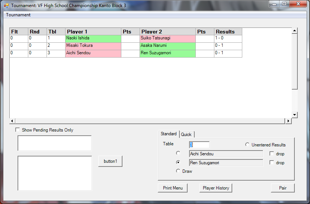
Task: Click the Aichi Sendou name field in result panel
Action: coord(226,153)
